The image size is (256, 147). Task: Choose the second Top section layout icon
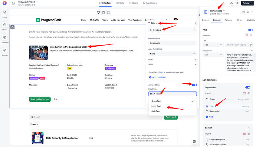coord(249,93)
